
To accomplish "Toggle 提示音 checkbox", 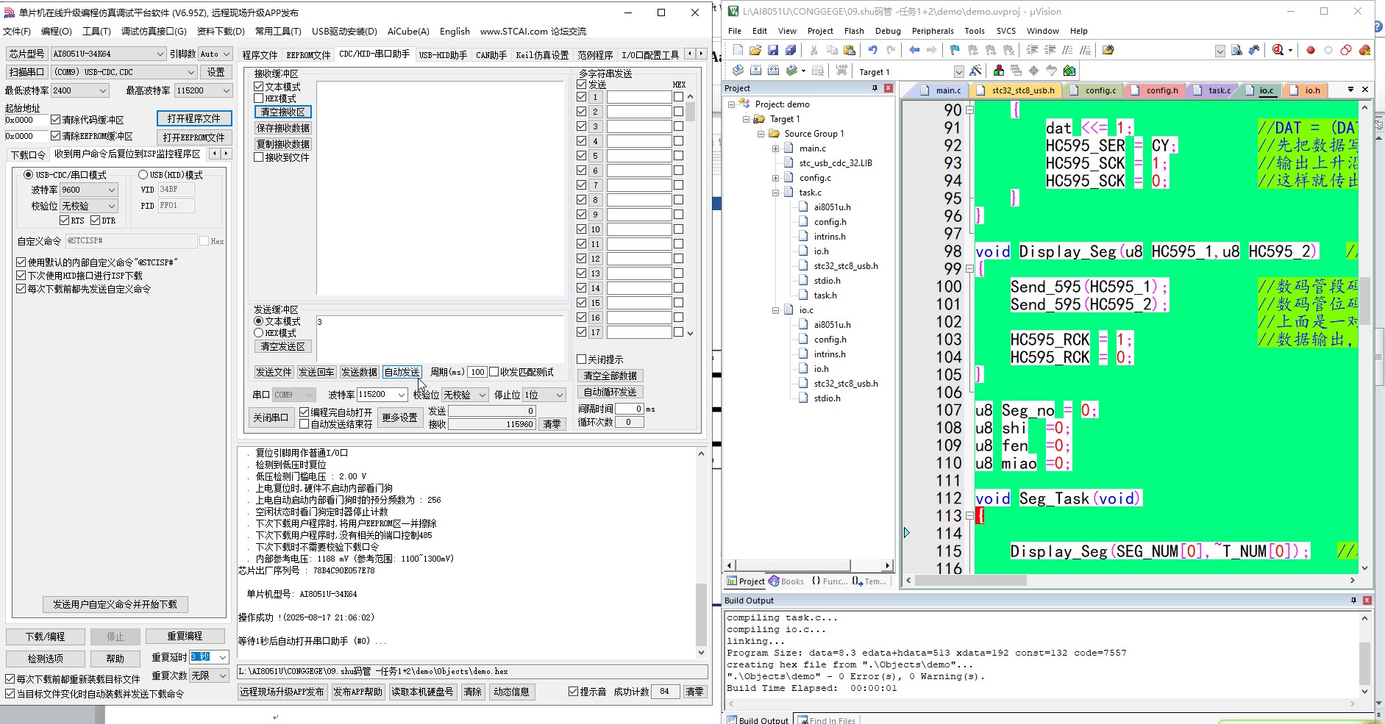I will [573, 692].
